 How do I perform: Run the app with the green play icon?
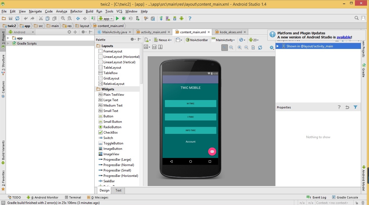pyautogui.click(x=117, y=18)
